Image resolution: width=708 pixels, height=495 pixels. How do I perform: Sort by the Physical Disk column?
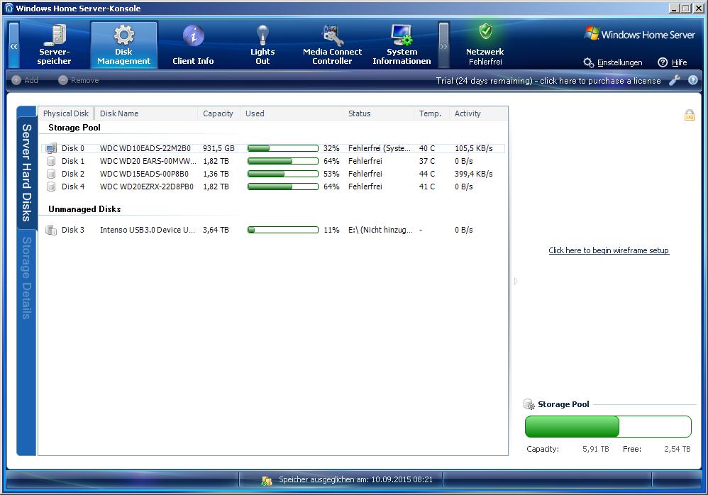point(66,113)
